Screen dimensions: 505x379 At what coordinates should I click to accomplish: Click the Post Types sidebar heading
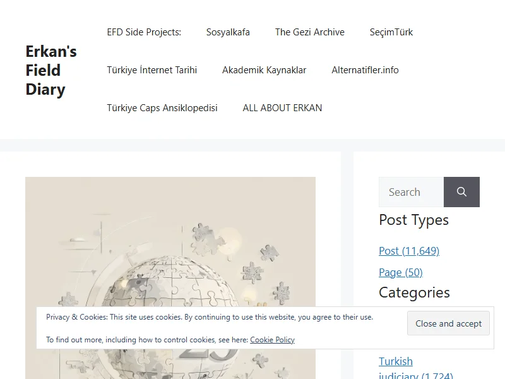(413, 220)
